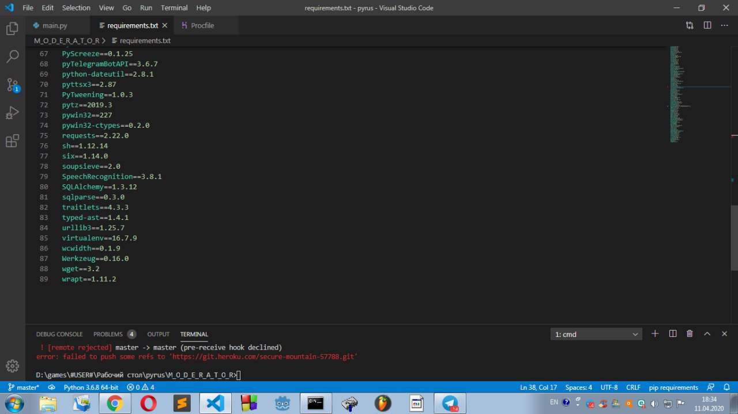
Task: Open Opera browser from taskbar
Action: pos(148,404)
